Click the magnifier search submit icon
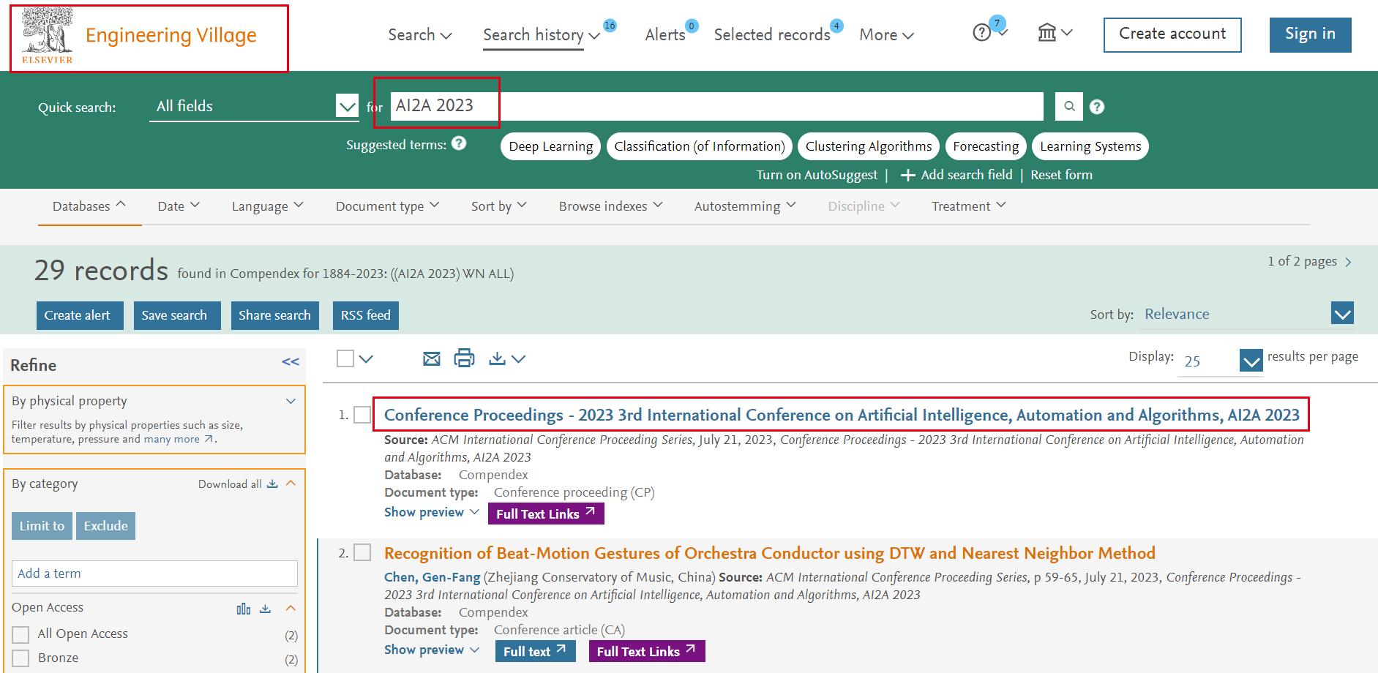 (x=1069, y=107)
